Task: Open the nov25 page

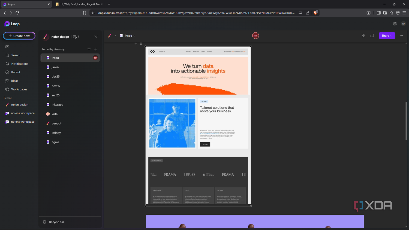Action: [x=70, y=86]
